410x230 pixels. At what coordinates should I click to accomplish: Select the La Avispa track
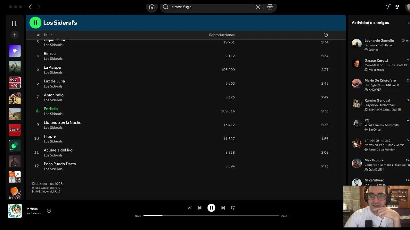[x=52, y=67]
